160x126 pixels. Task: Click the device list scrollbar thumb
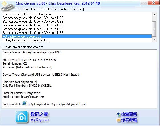[154, 29]
